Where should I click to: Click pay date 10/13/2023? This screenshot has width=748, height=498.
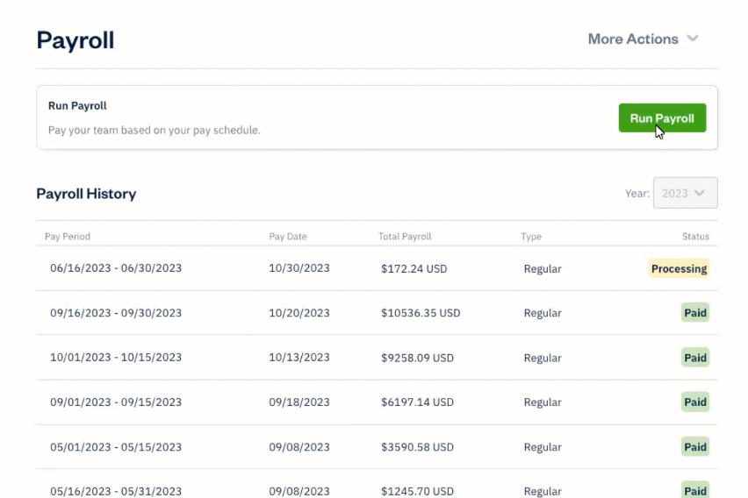click(x=299, y=358)
